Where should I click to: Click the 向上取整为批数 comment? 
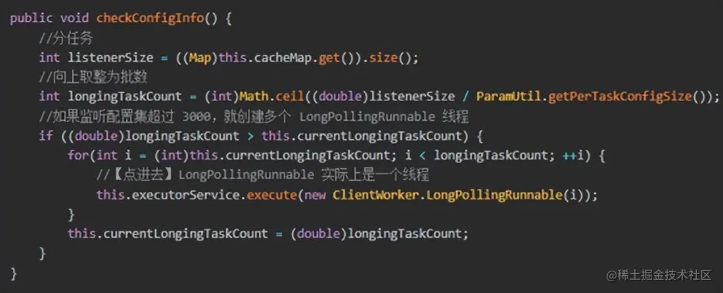click(x=93, y=78)
